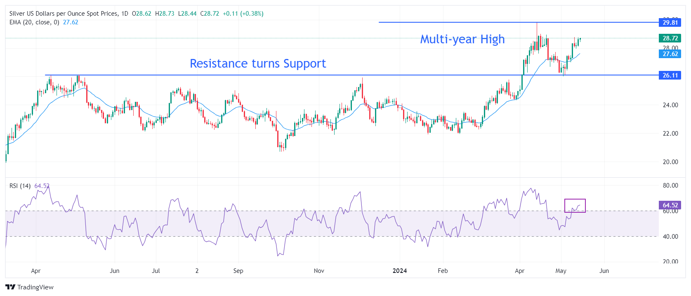The image size is (691, 296).
Task: Click the 40.00 level on the RSI scale
Action: [670, 237]
